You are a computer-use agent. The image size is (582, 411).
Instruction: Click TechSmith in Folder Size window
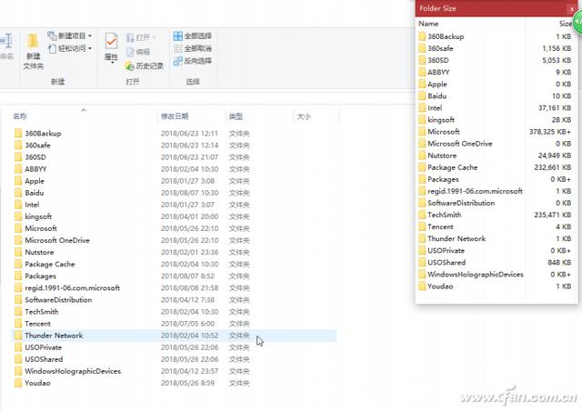point(440,215)
